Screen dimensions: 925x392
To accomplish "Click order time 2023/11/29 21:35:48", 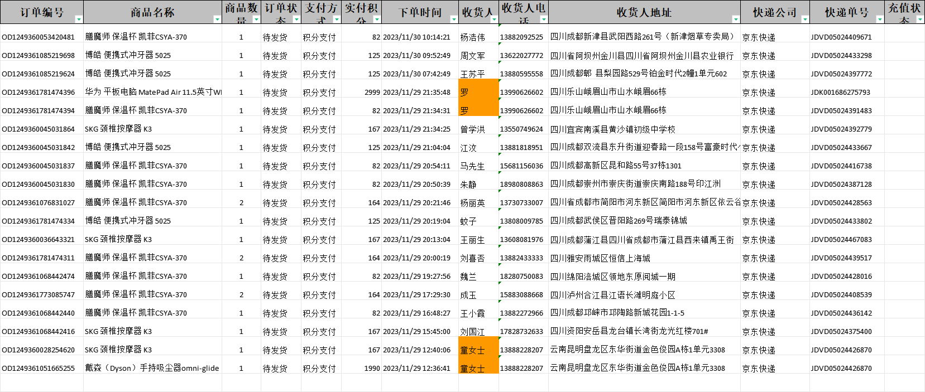I will pyautogui.click(x=416, y=93).
